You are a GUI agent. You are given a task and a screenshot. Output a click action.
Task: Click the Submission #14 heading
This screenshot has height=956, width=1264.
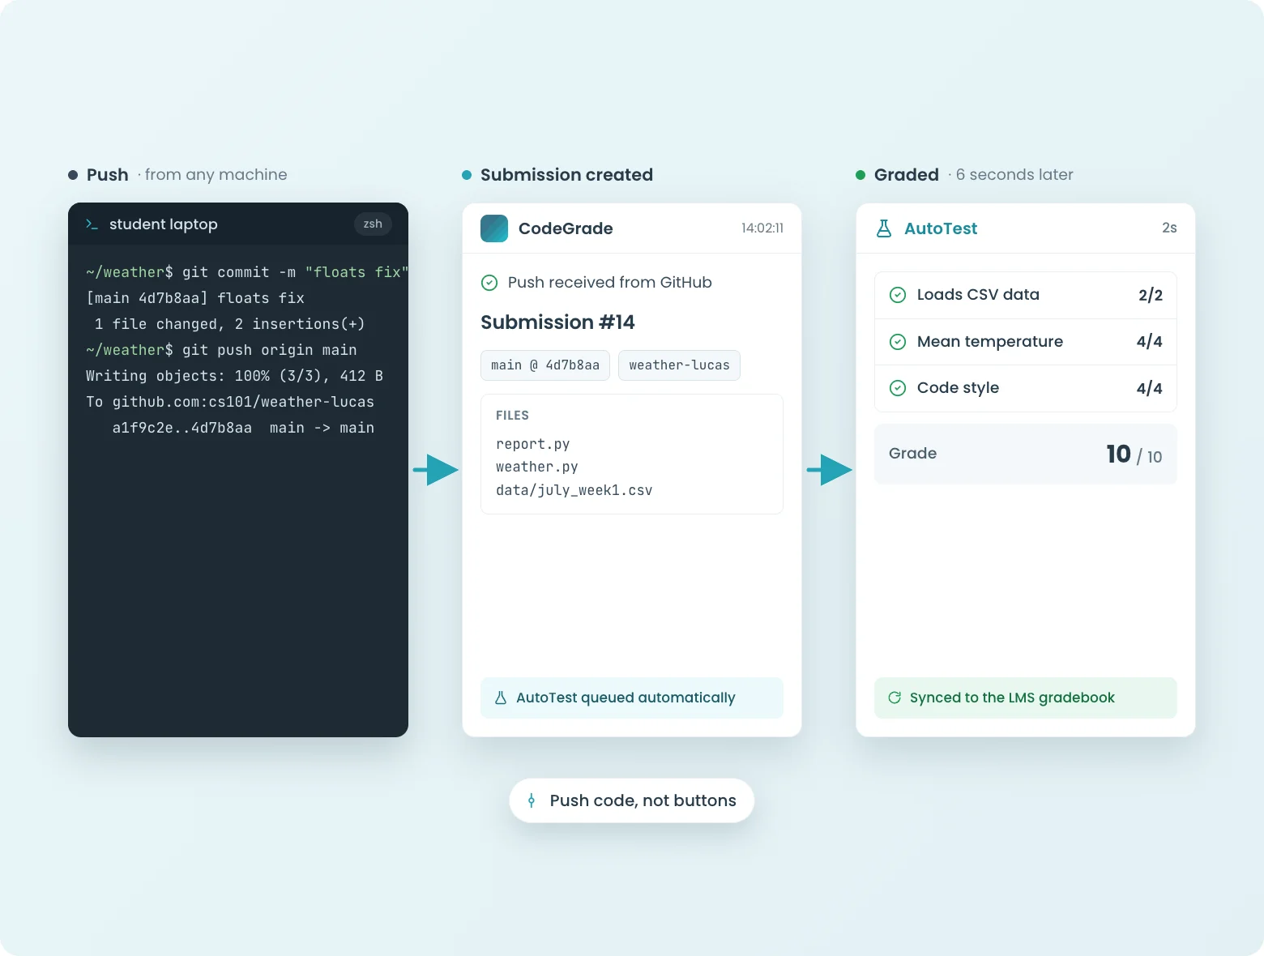tap(557, 322)
